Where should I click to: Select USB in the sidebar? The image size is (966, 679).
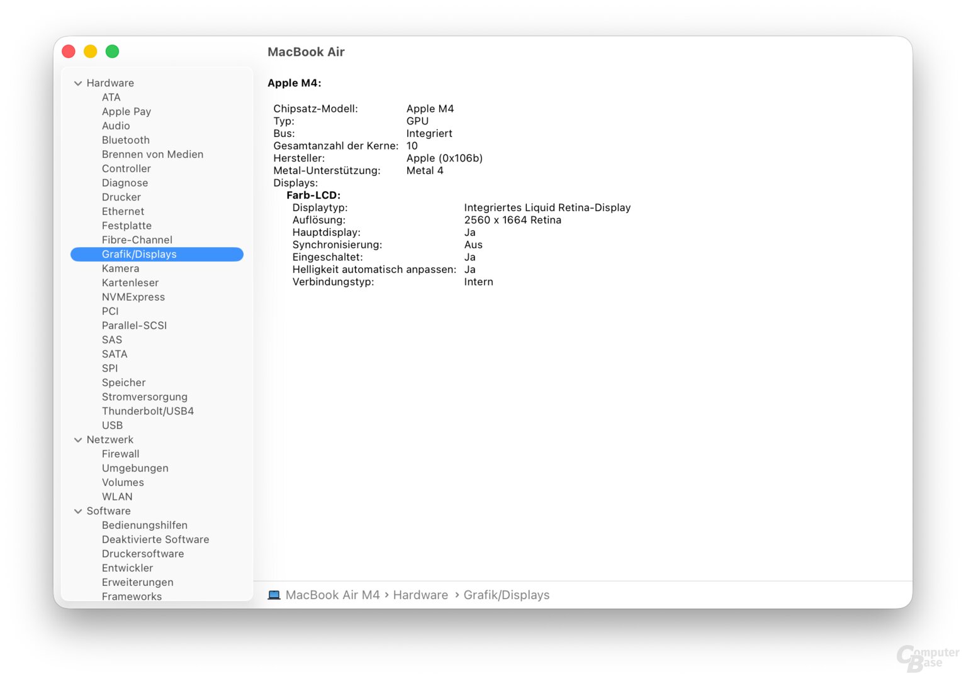point(113,426)
